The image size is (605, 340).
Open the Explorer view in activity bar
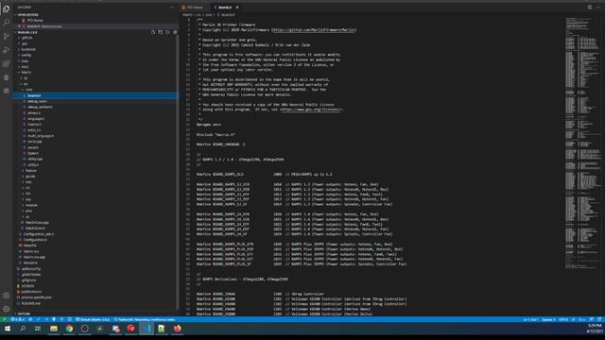point(7,8)
